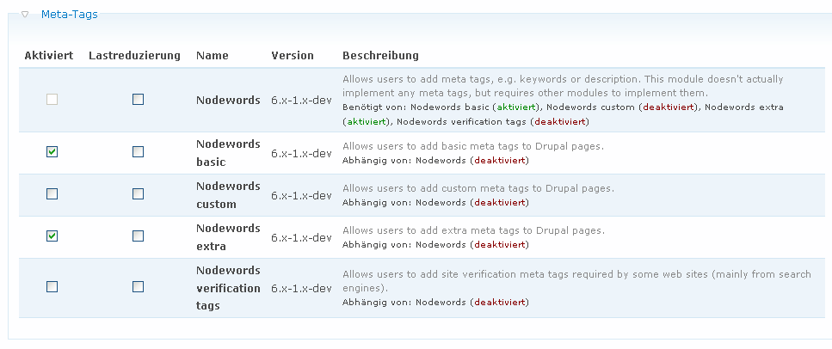Click the disabled Nodewords Aktiviert checkbox
Screen dimensions: 832x349
[52, 100]
